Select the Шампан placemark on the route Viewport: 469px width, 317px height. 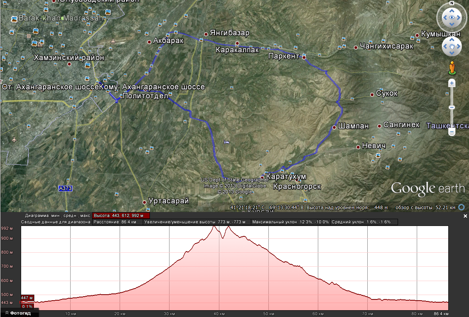click(x=334, y=127)
